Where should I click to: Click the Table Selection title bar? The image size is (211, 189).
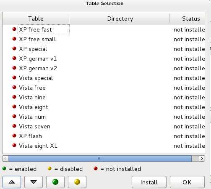[104, 3]
